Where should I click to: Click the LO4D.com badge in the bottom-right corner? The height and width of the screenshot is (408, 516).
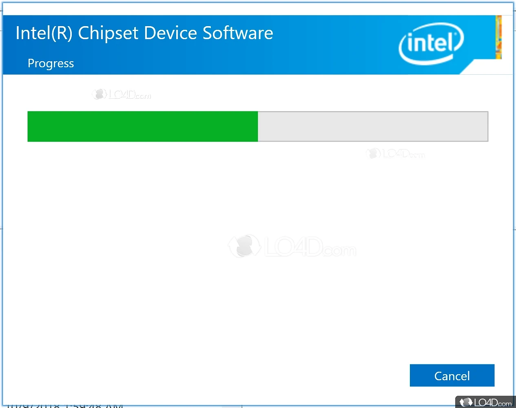(485, 402)
